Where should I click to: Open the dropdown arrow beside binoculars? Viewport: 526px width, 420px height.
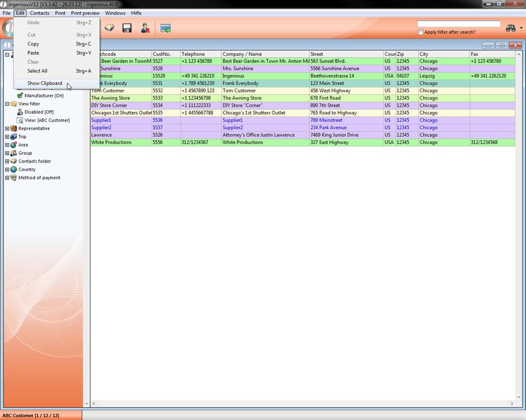coord(521,28)
